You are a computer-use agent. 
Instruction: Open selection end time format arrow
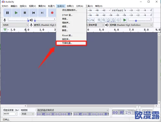coord(108,114)
